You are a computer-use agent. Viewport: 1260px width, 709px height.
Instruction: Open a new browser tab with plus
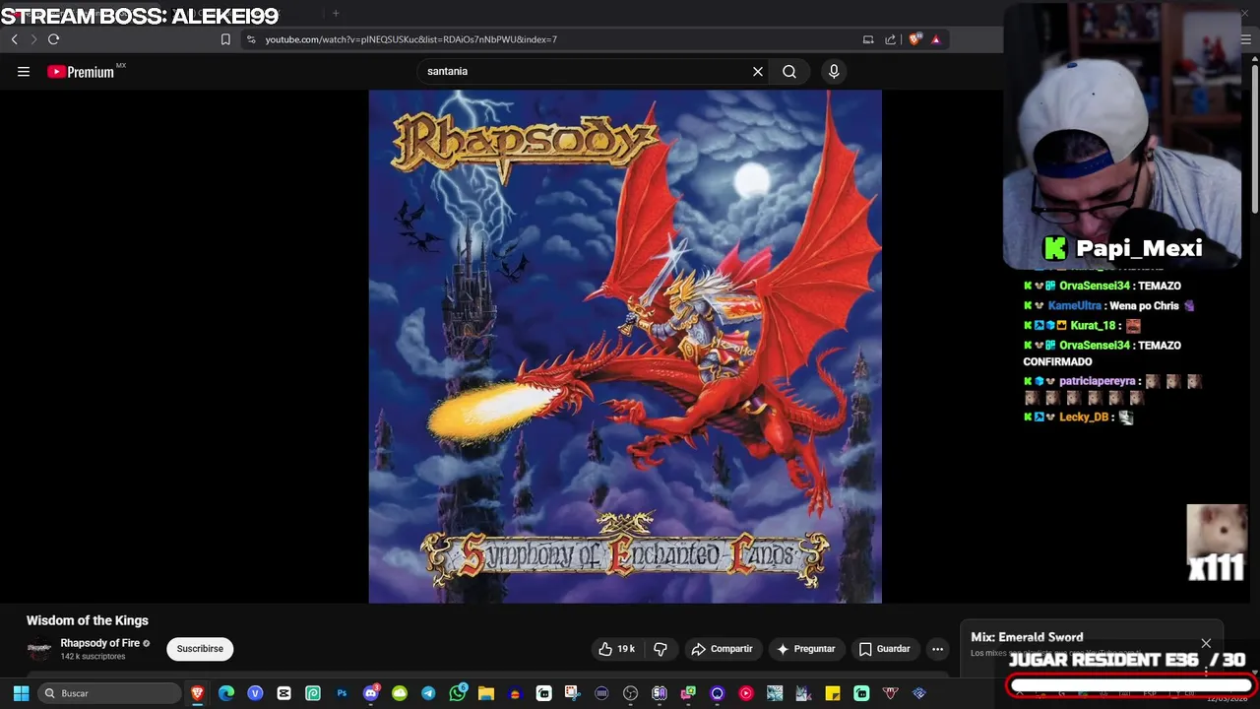tap(336, 13)
